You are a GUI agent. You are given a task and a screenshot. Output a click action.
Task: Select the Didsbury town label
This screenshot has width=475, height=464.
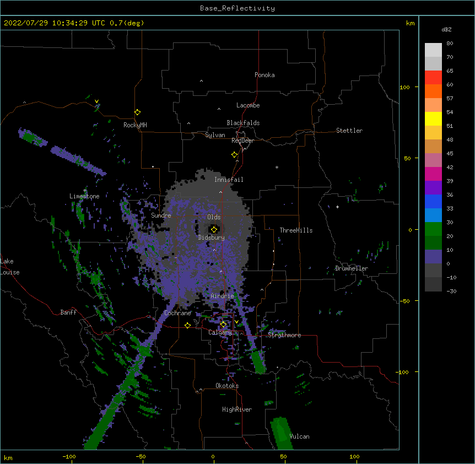pos(212,238)
